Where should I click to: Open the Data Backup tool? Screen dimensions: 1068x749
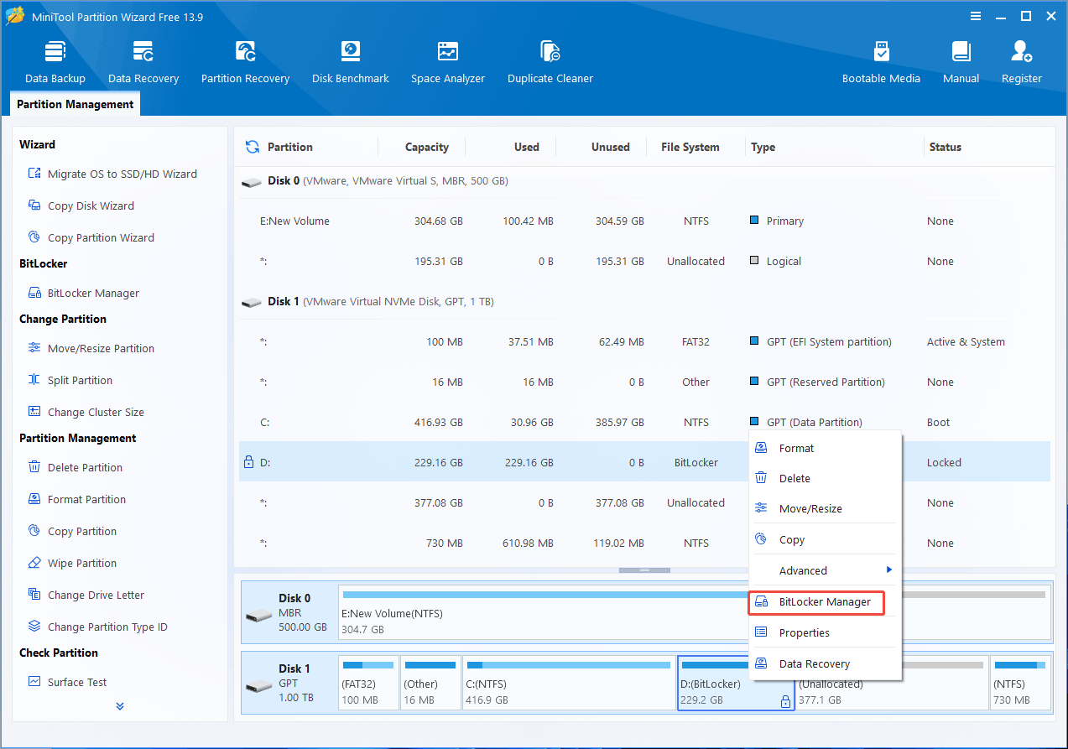[55, 62]
